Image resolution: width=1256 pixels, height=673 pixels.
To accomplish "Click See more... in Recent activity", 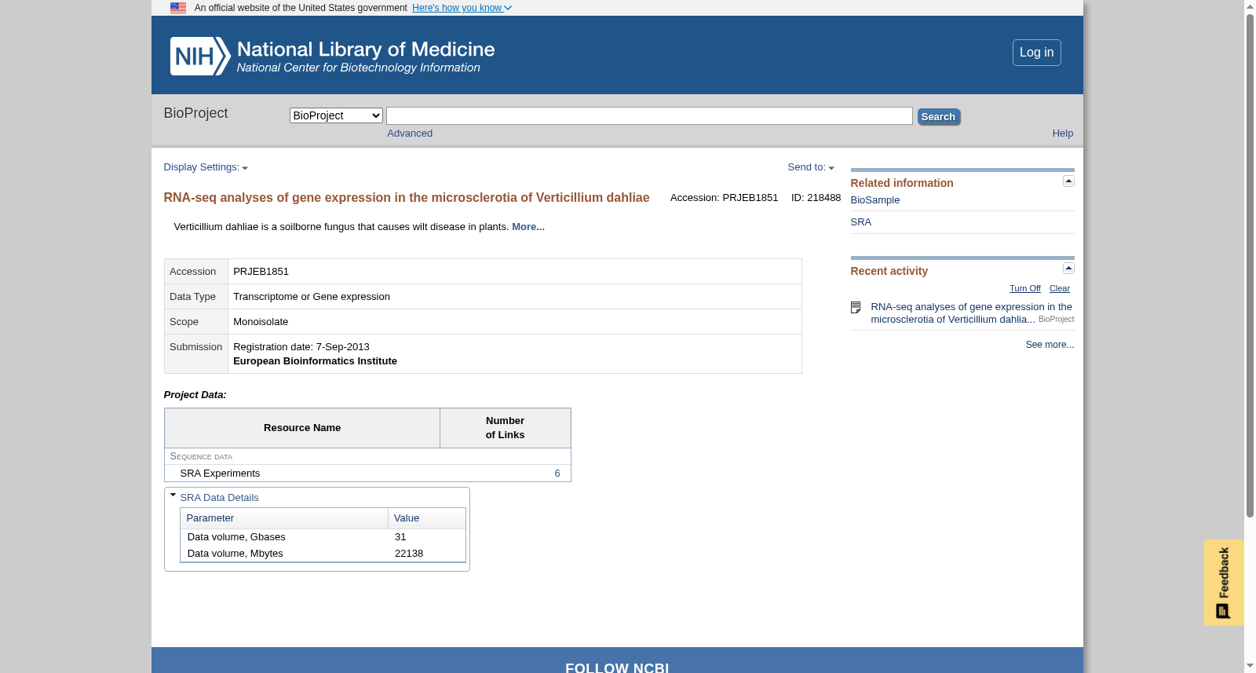I will click(x=1050, y=345).
